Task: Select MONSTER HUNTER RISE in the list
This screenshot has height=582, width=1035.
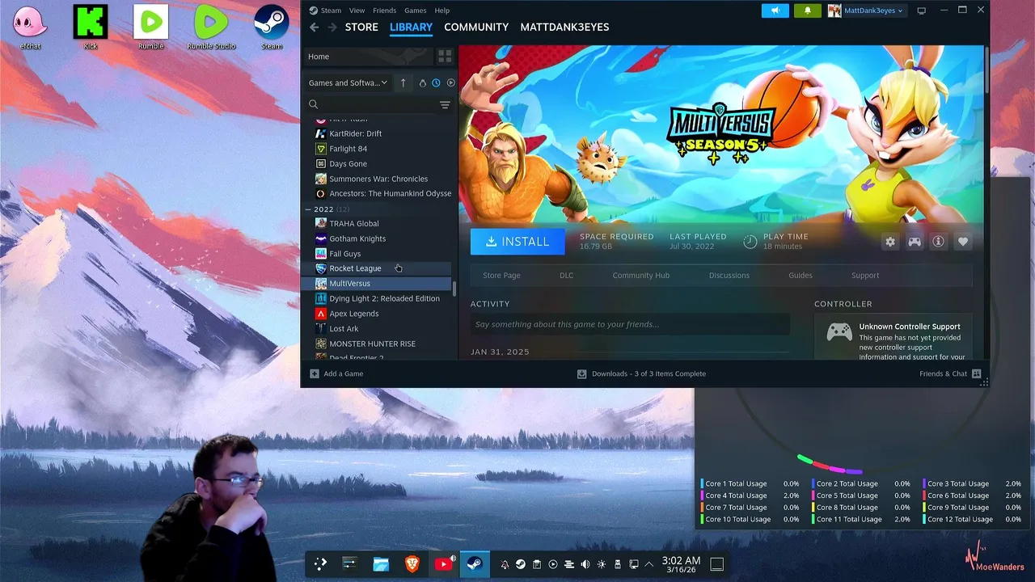Action: (377, 344)
